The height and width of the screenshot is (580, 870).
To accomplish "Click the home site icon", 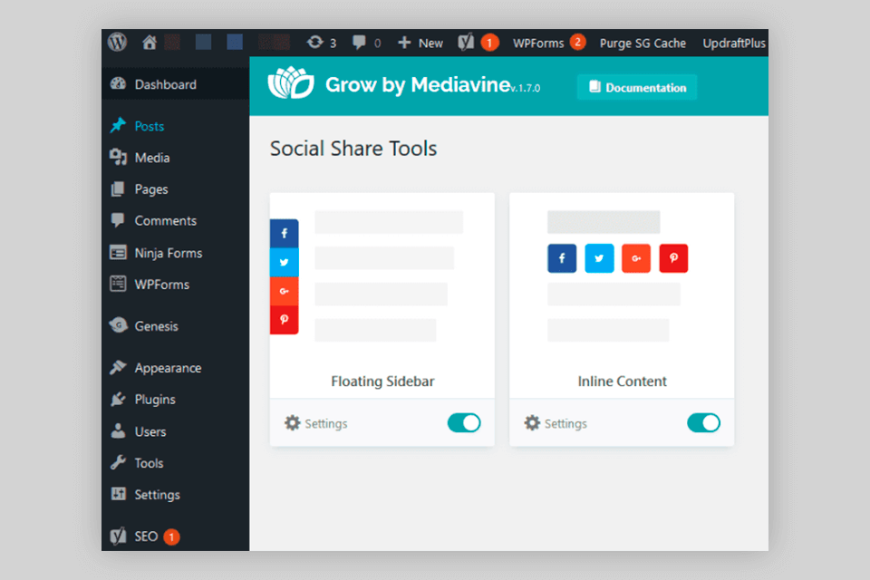I will click(x=150, y=43).
